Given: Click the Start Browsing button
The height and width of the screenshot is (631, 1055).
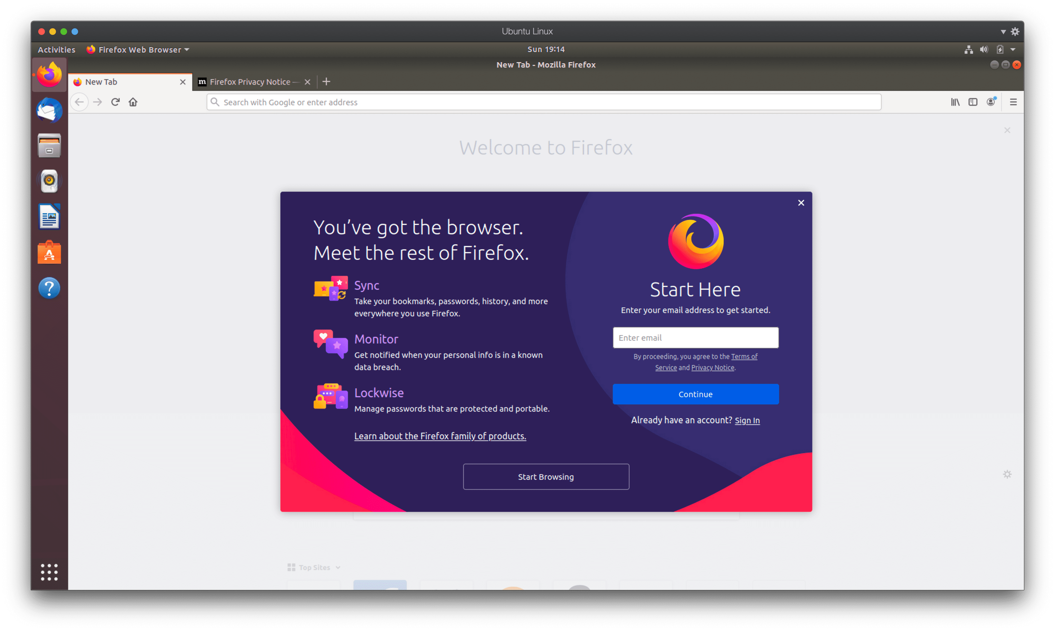Looking at the screenshot, I should pos(546,477).
